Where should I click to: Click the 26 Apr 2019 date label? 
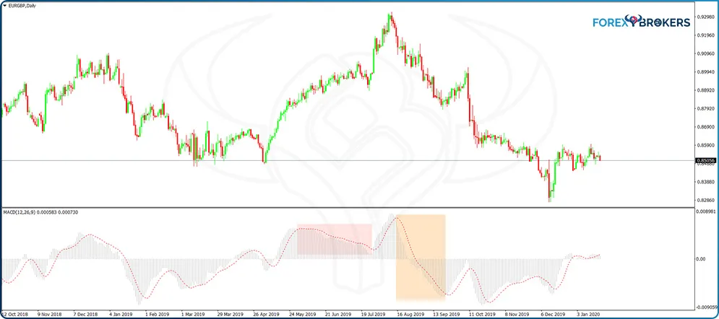click(268, 315)
